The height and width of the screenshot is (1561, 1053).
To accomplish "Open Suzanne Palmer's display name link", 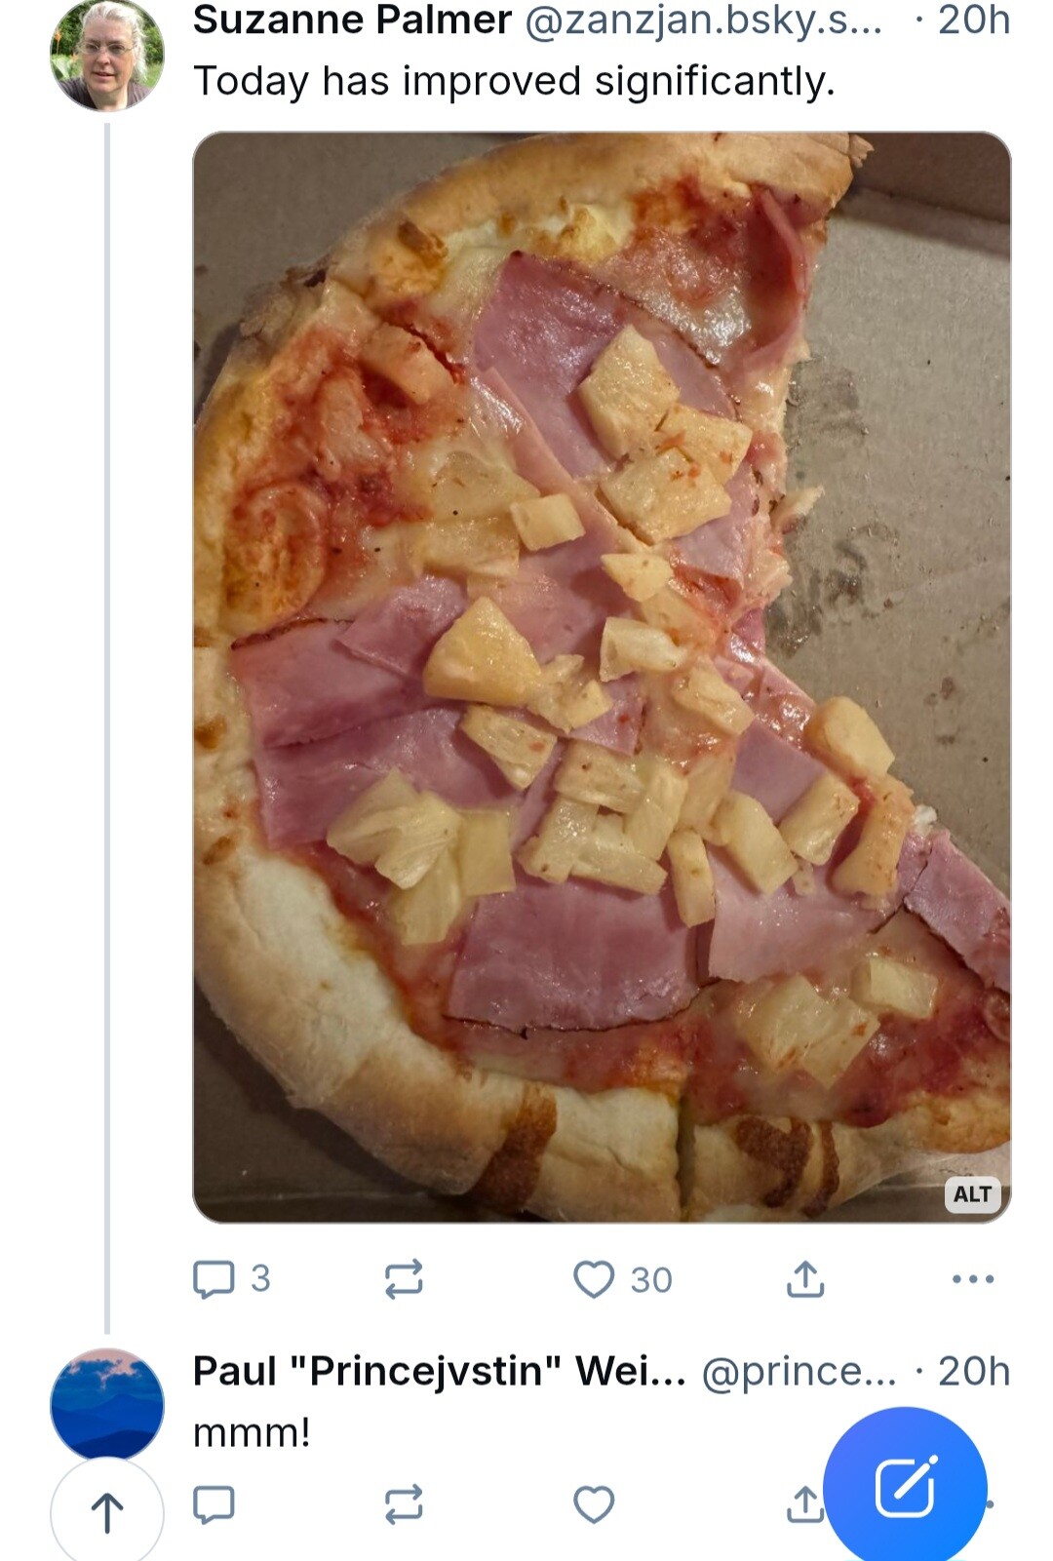I will tap(352, 20).
